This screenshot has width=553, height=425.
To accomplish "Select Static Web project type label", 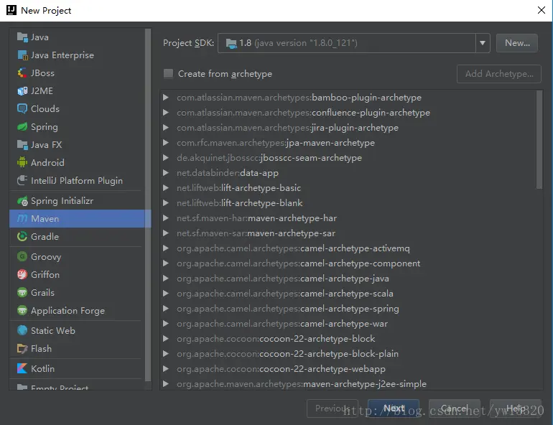I will click(x=53, y=330).
